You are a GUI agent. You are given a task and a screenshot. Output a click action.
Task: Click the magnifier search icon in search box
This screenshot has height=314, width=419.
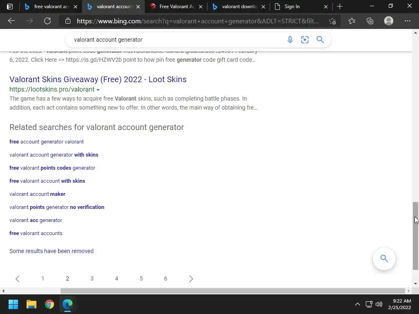pyautogui.click(x=320, y=40)
